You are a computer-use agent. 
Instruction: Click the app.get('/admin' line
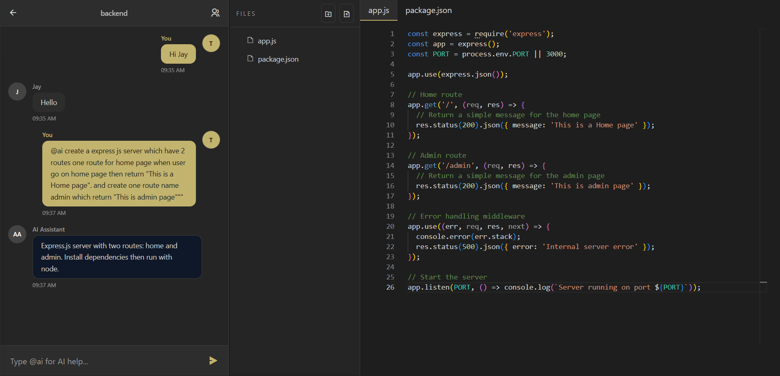click(x=477, y=165)
